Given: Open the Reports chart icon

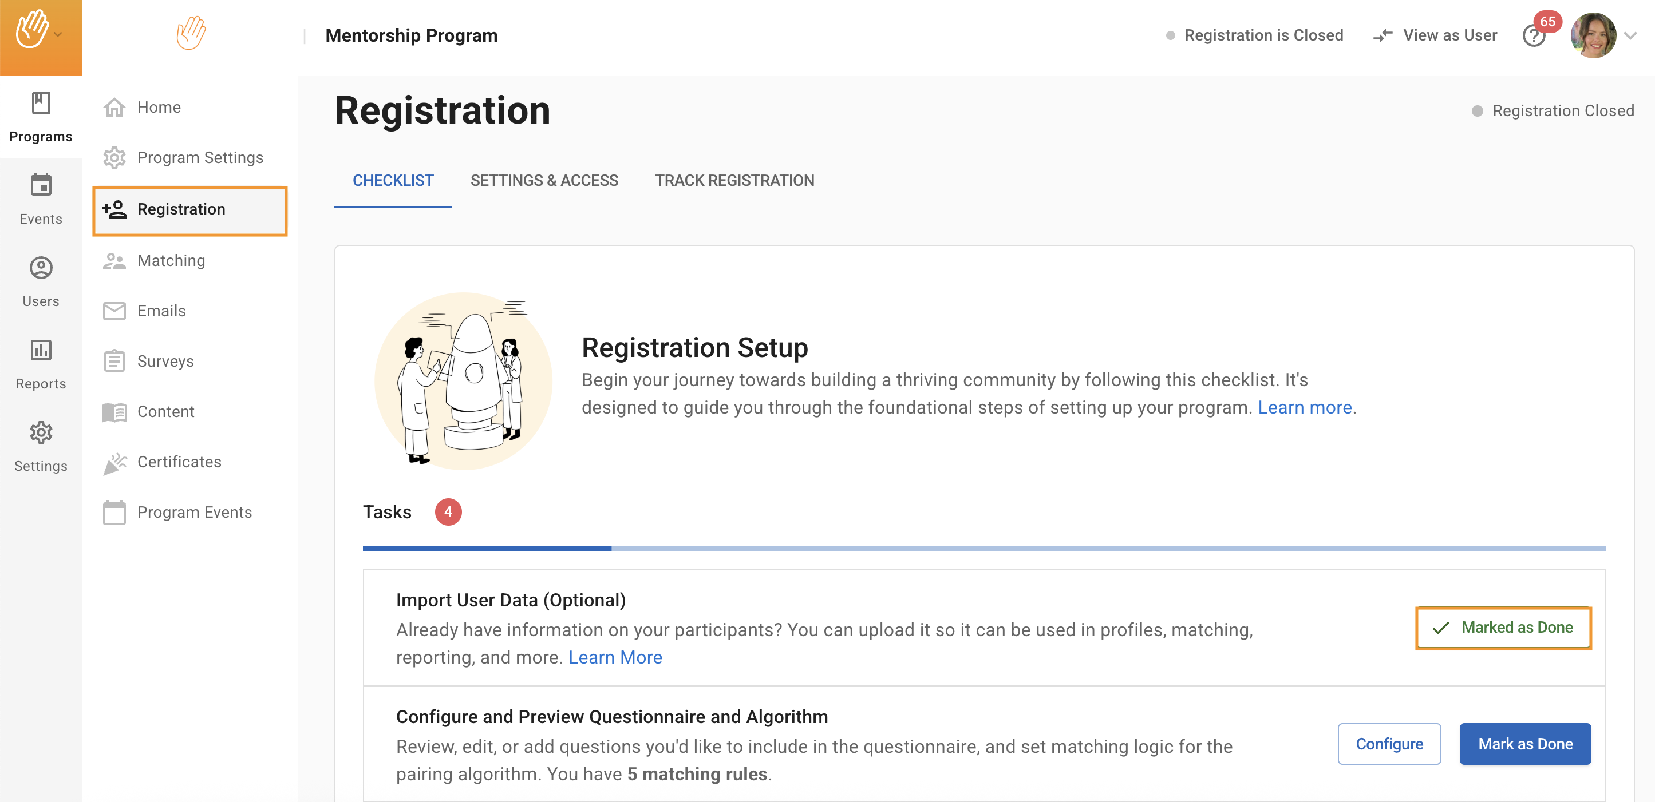Looking at the screenshot, I should pos(41,351).
